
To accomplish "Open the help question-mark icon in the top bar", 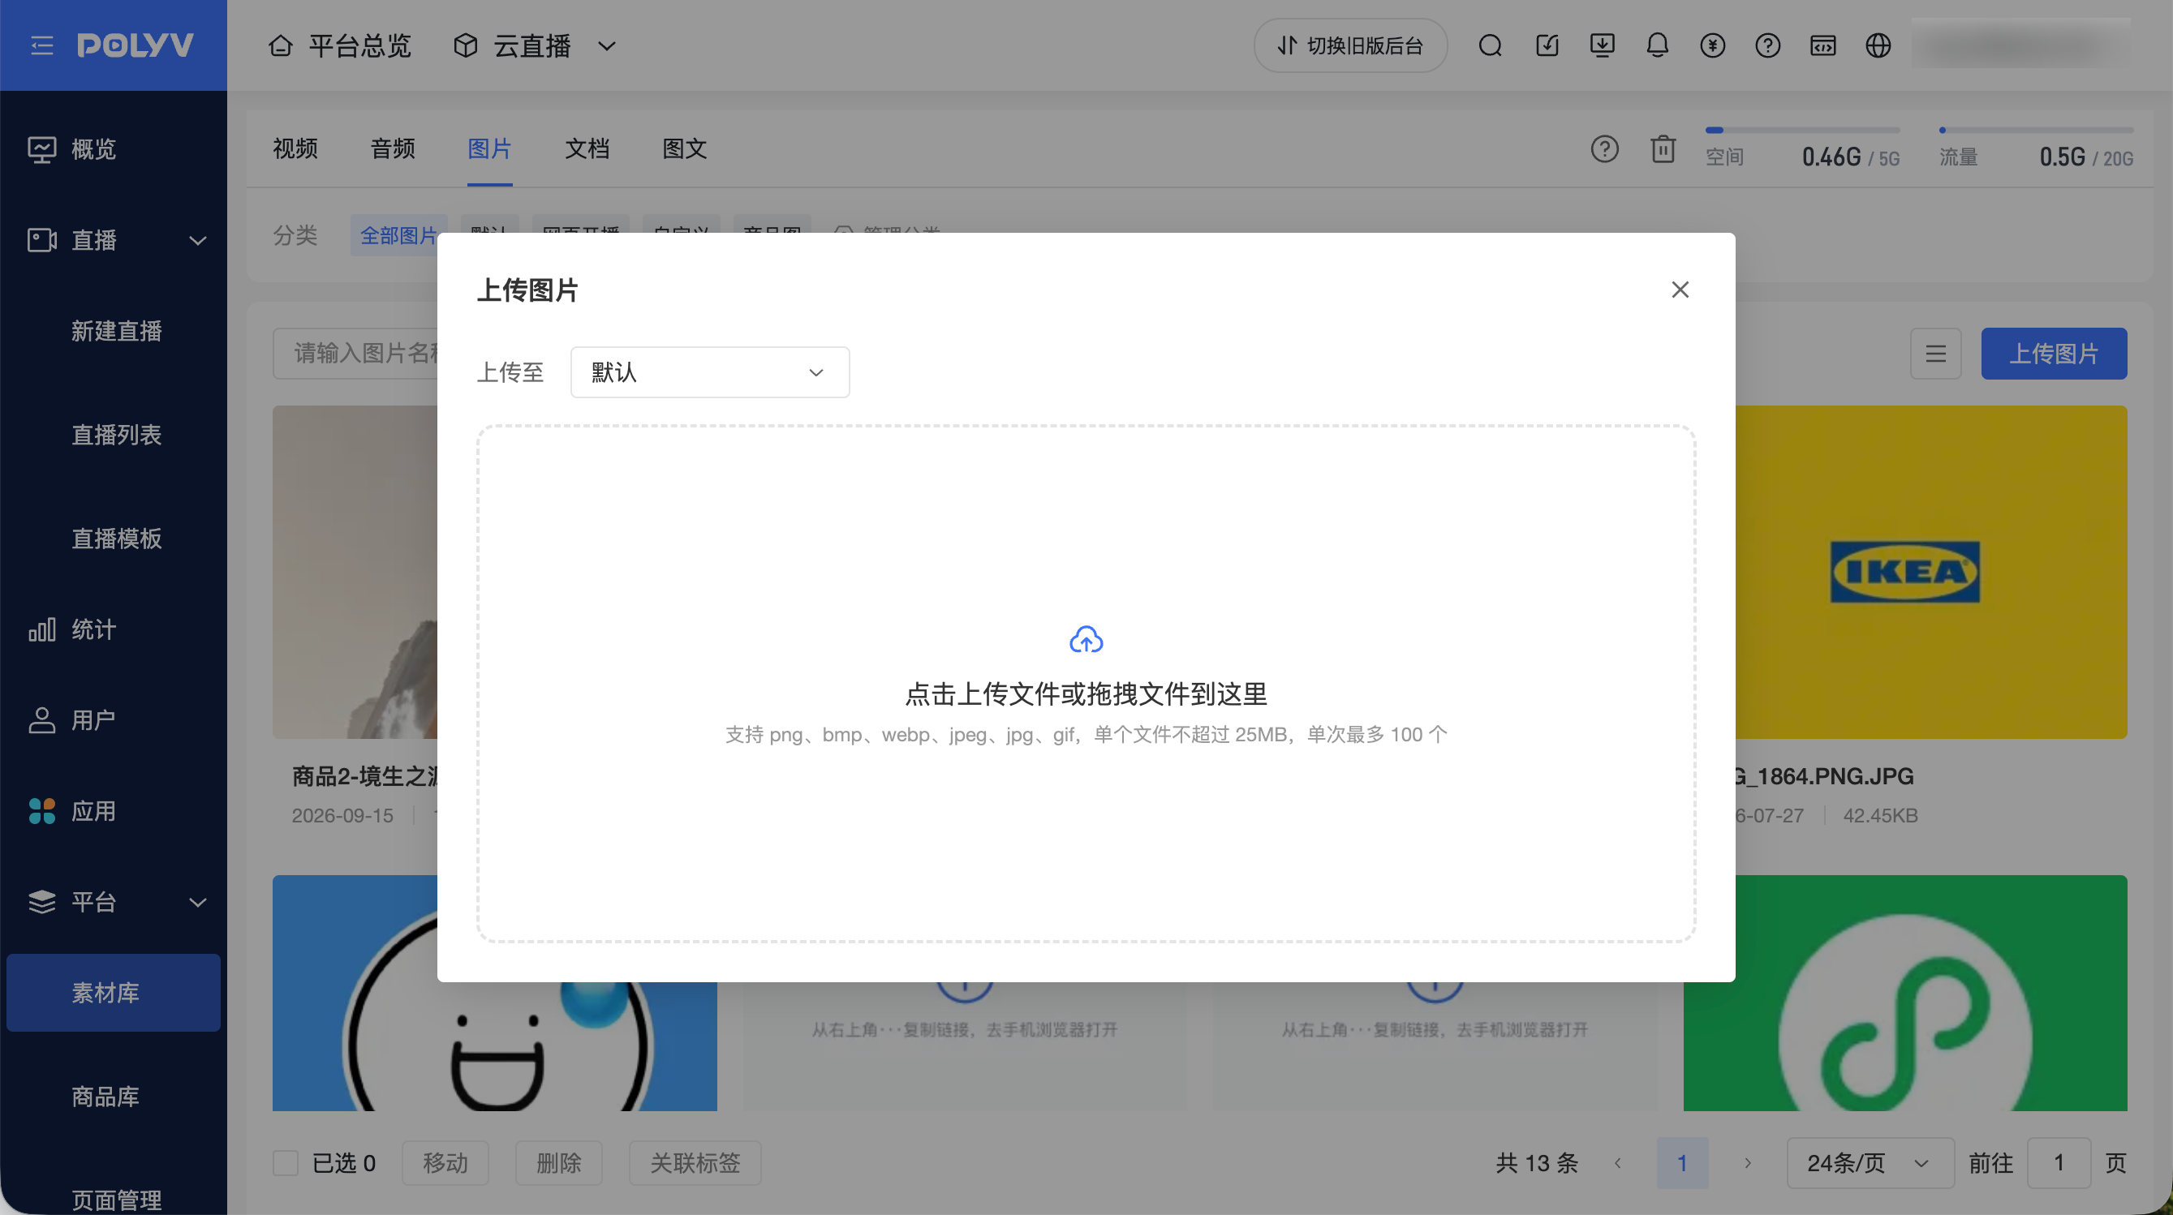I will (1768, 45).
